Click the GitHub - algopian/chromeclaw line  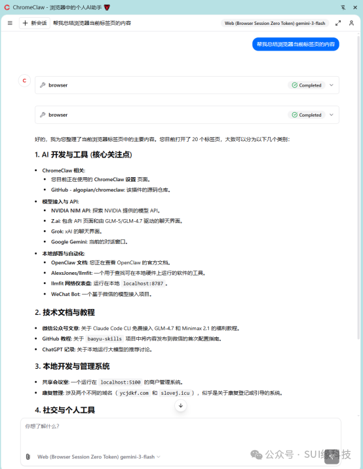point(111,190)
